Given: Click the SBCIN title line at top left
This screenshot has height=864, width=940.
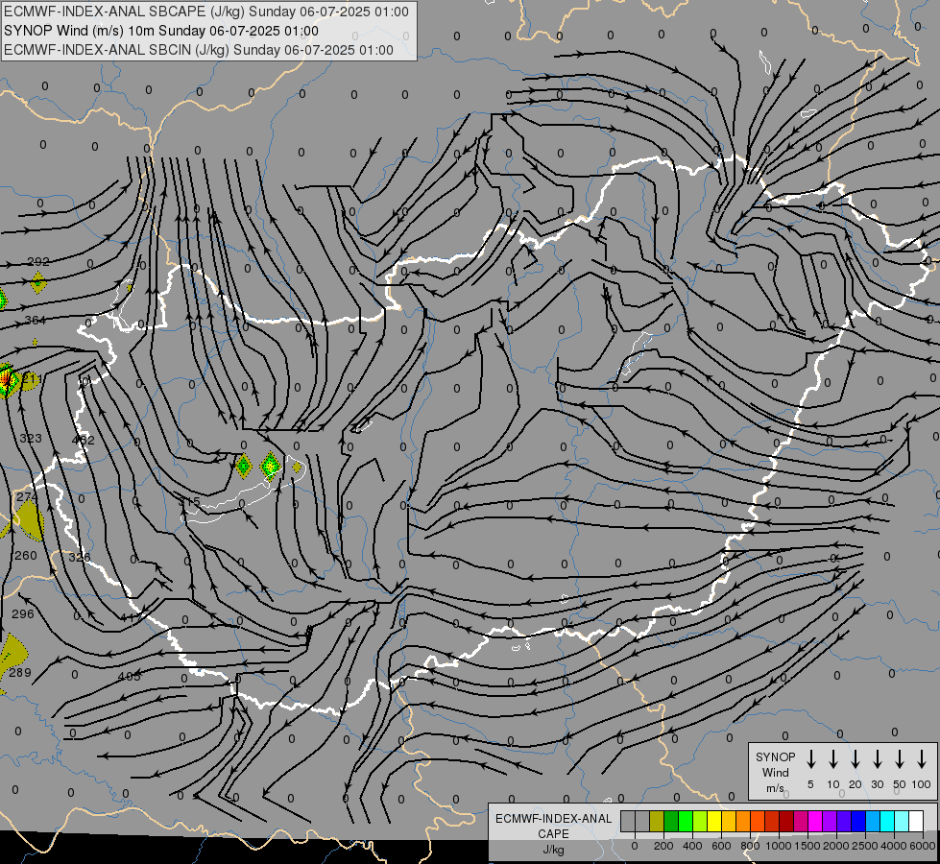Looking at the screenshot, I should coord(199,50).
